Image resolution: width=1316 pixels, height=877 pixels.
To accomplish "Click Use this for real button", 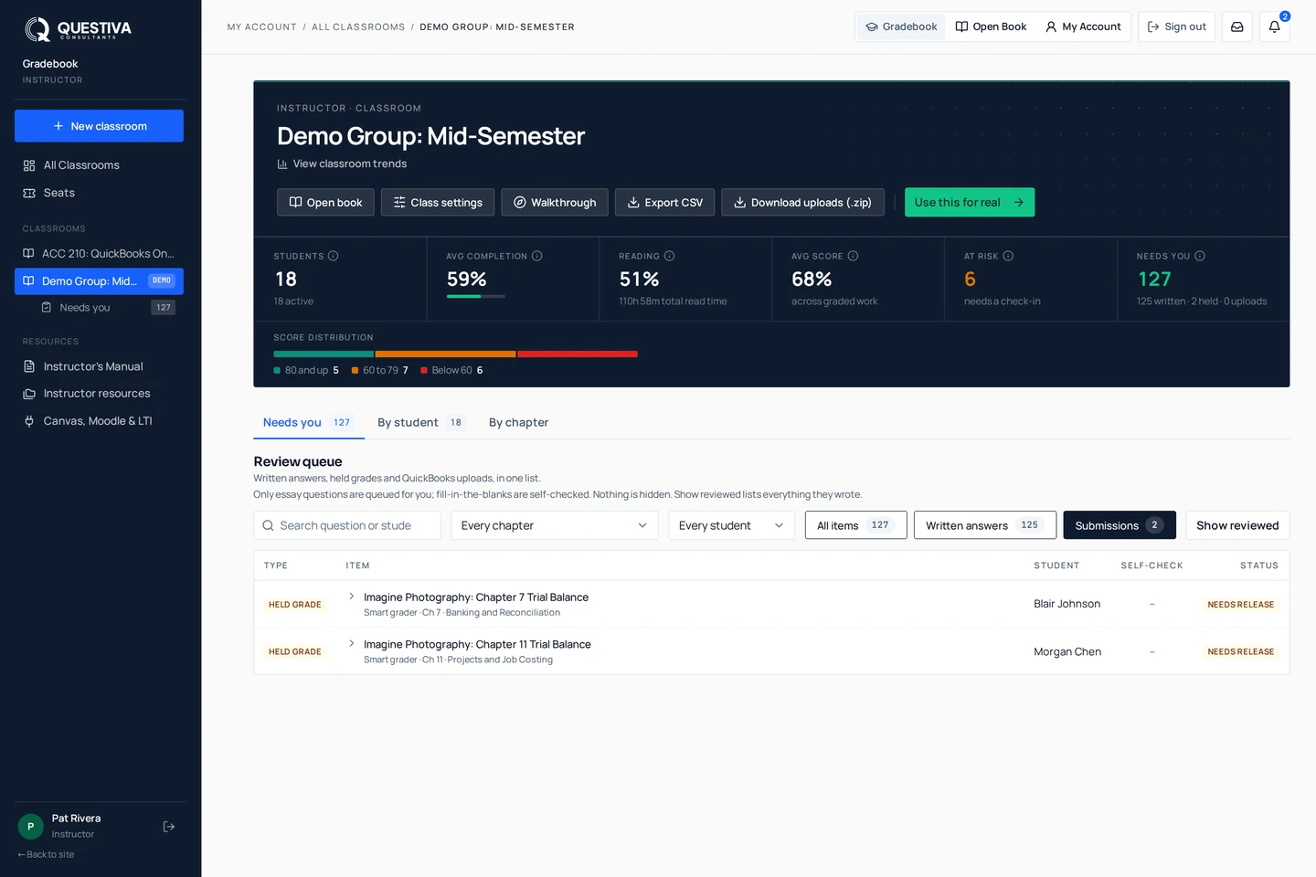I will [x=970, y=202].
